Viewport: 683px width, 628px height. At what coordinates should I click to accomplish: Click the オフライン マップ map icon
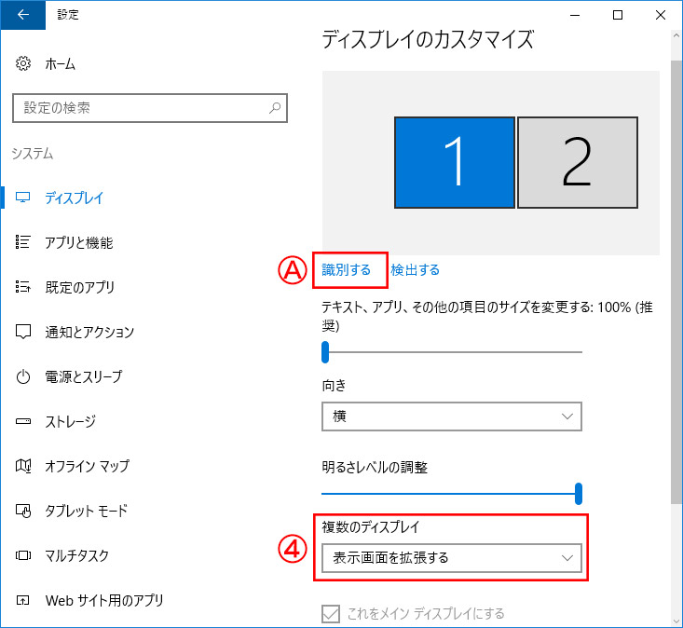pos(23,466)
